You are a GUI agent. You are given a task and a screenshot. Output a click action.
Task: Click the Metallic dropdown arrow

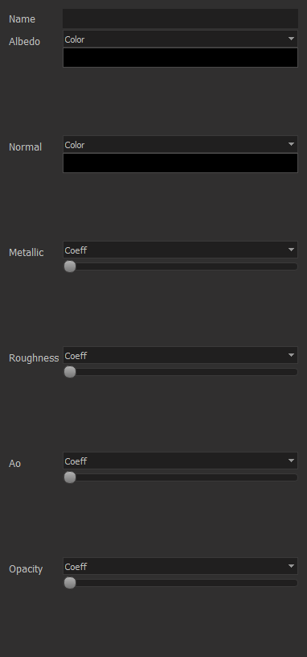click(x=292, y=250)
